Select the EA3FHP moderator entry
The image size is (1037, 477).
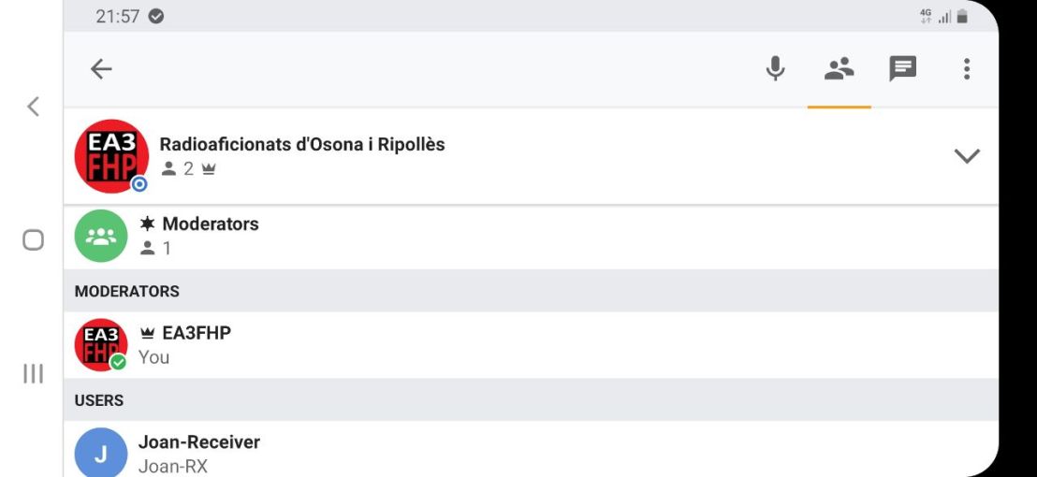coord(468,344)
